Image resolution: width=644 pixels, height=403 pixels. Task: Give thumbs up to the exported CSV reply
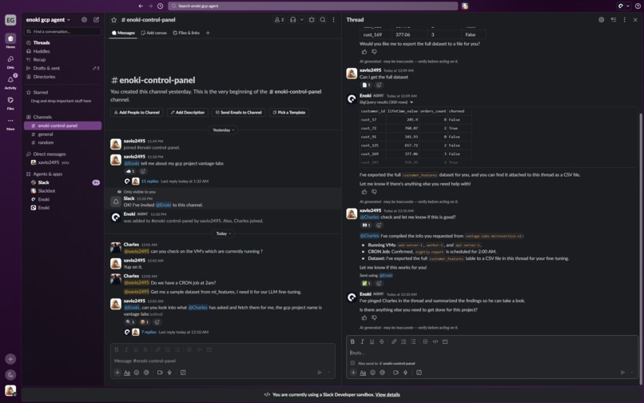pos(364,192)
